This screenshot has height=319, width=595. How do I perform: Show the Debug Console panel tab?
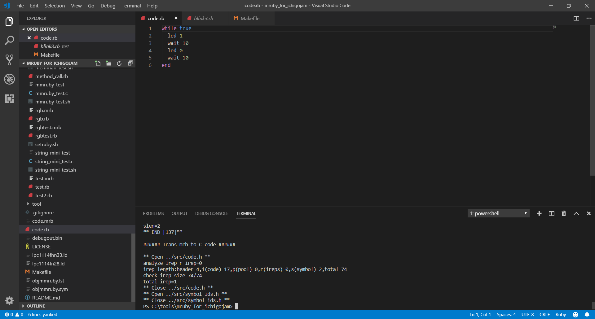pyautogui.click(x=212, y=213)
